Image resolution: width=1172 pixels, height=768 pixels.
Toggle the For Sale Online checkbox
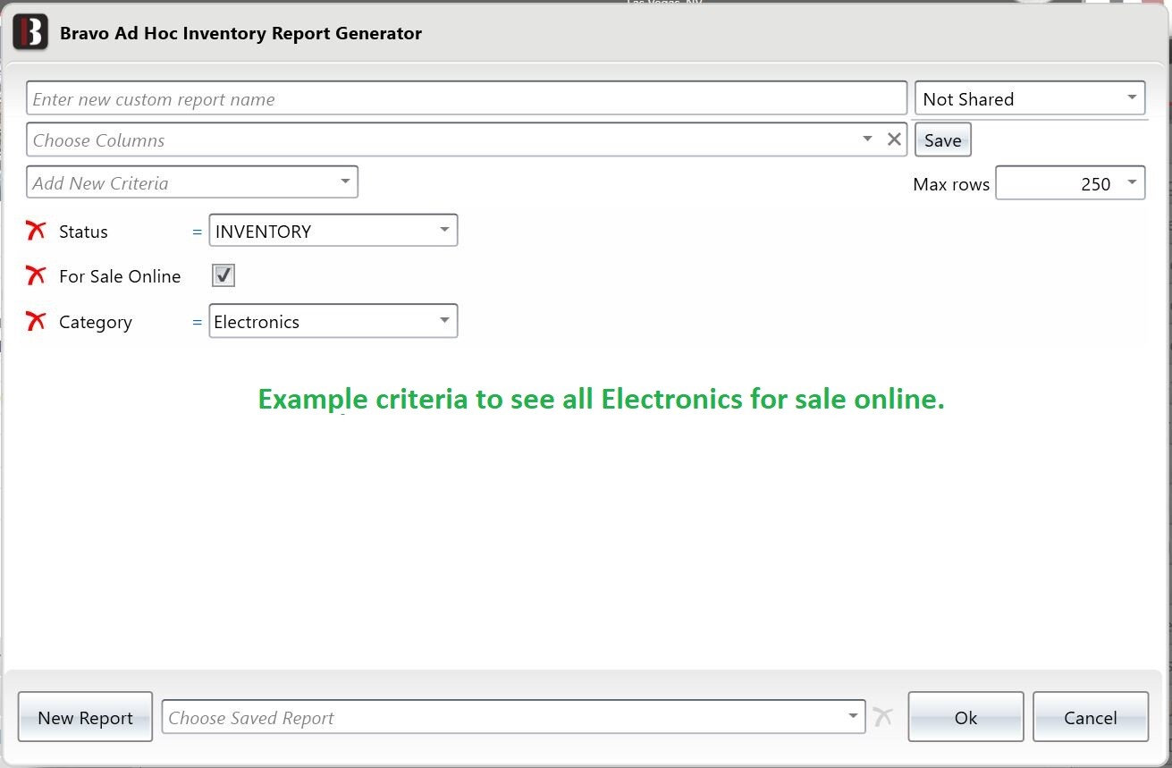(x=223, y=275)
